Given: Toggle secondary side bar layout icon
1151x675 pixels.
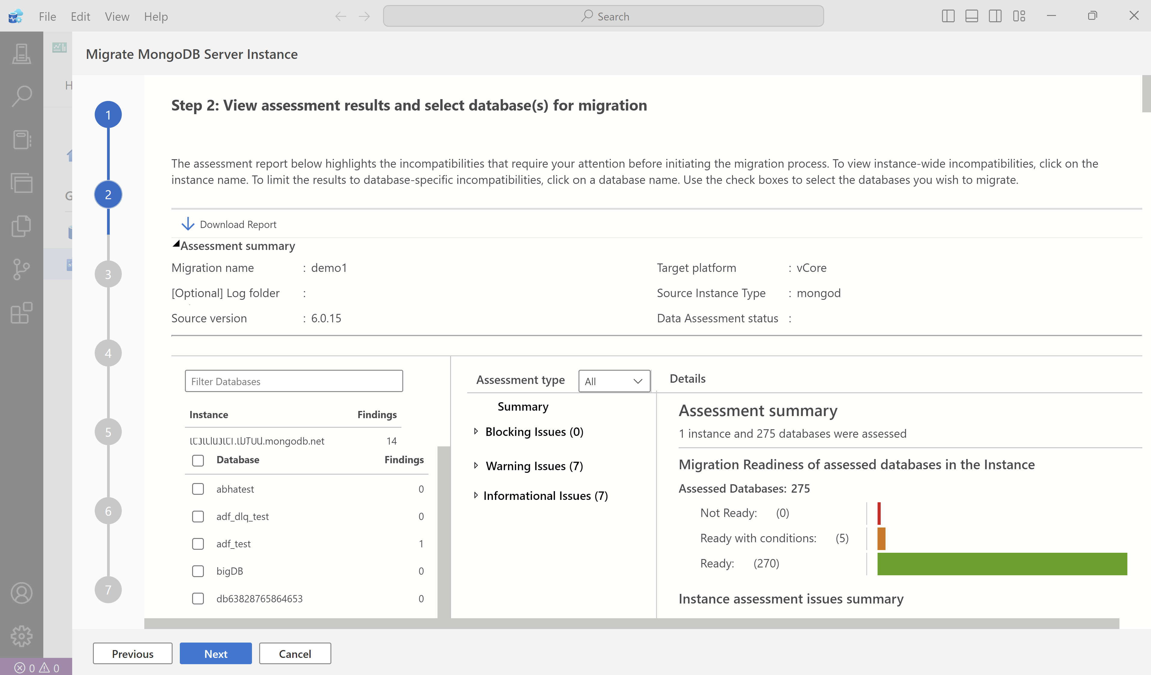Looking at the screenshot, I should pyautogui.click(x=995, y=16).
